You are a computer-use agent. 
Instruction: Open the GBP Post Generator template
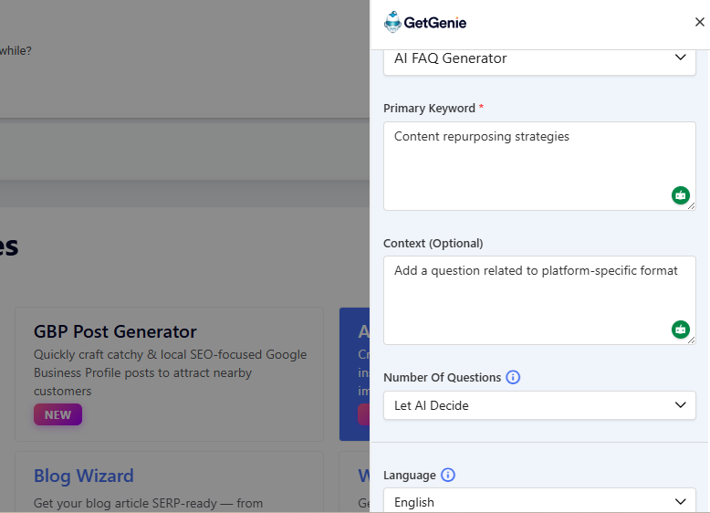click(x=115, y=331)
